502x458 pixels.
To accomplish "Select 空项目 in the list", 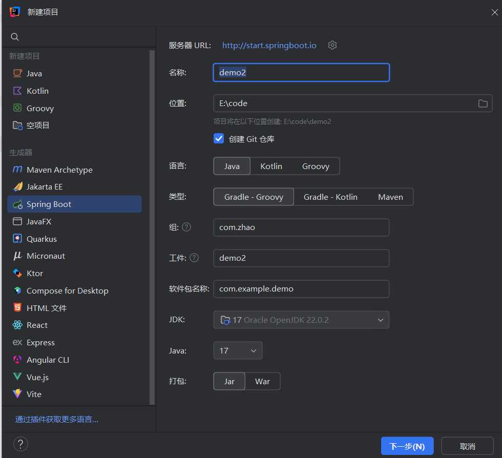I will (74, 125).
